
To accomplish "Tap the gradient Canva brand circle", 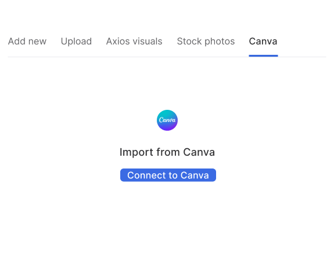I will tap(167, 120).
